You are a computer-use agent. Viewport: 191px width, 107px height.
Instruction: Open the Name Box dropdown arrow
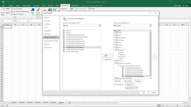coord(12,21)
